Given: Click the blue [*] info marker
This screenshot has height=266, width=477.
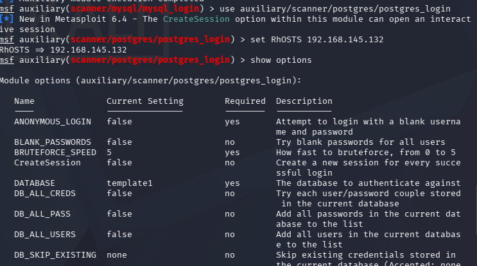Looking at the screenshot, I should tap(6, 19).
